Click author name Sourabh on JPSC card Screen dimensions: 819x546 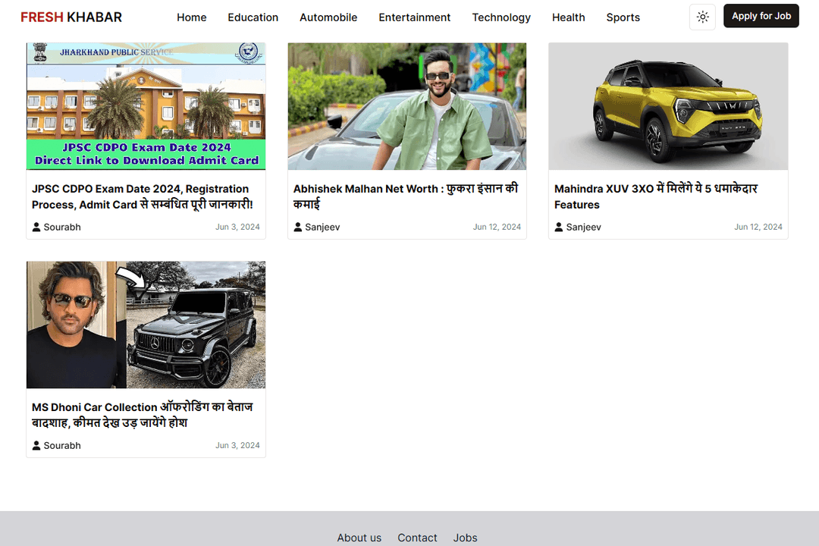pyautogui.click(x=62, y=227)
